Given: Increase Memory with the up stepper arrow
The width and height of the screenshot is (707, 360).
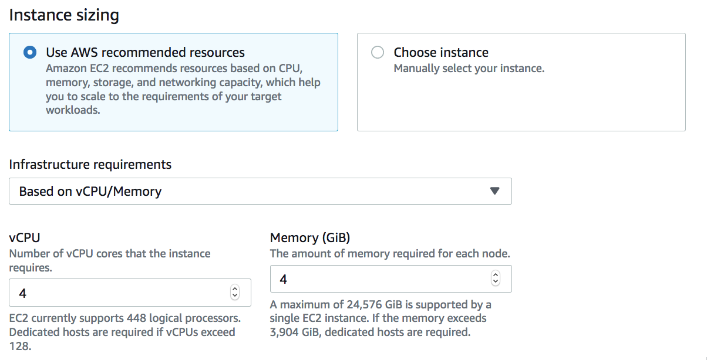Looking at the screenshot, I should coord(496,276).
